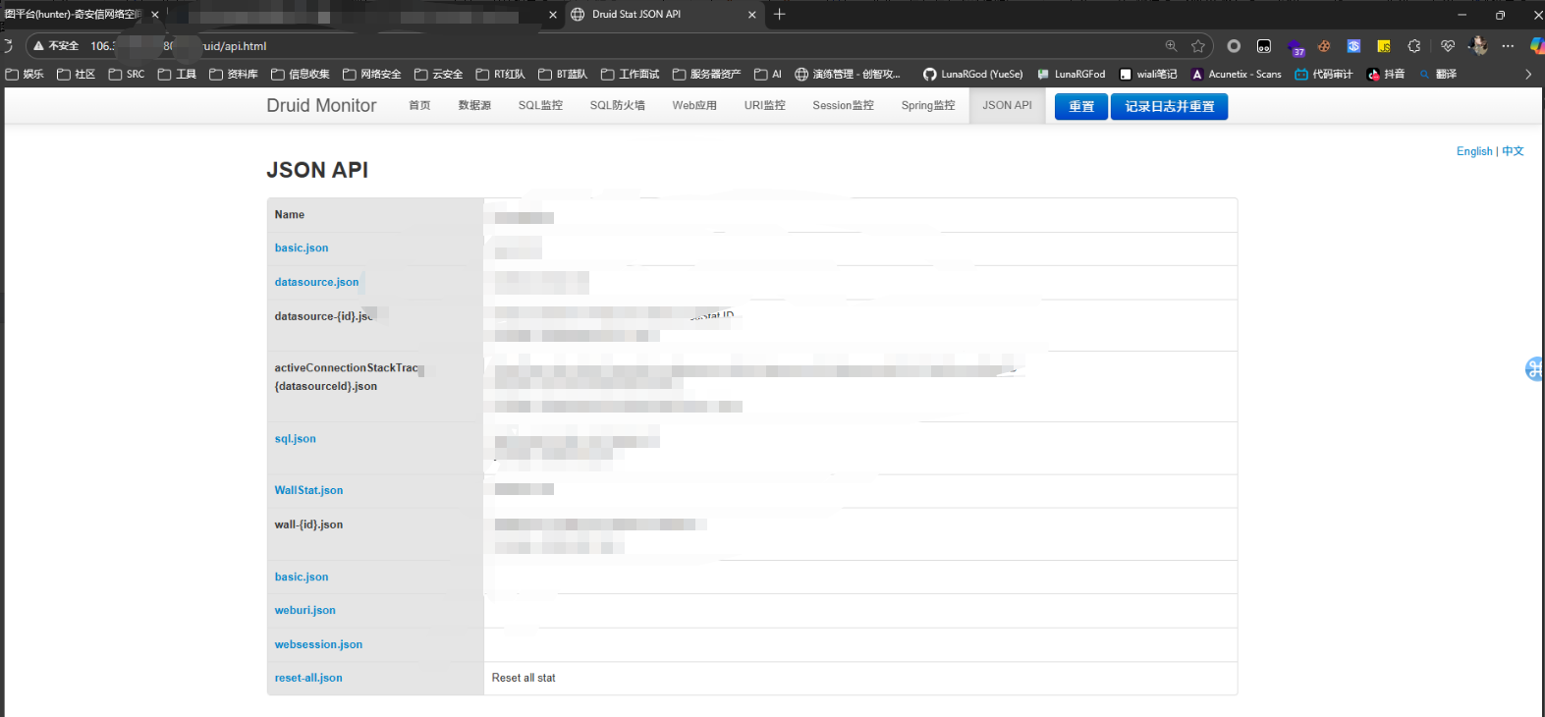The image size is (1545, 717).
Task: Click the zoom magnifier icon in address bar
Action: pos(1171,46)
